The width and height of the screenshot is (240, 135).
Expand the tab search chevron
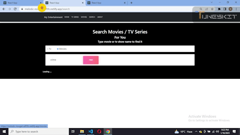pos(212,2)
